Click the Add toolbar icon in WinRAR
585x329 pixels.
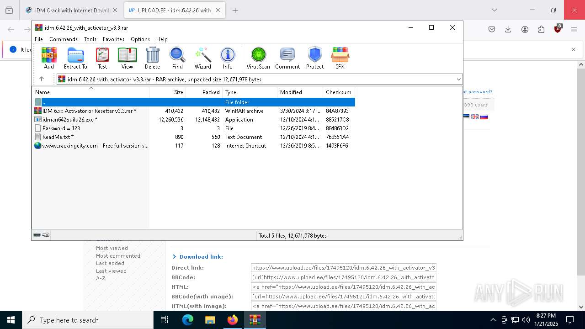point(49,58)
